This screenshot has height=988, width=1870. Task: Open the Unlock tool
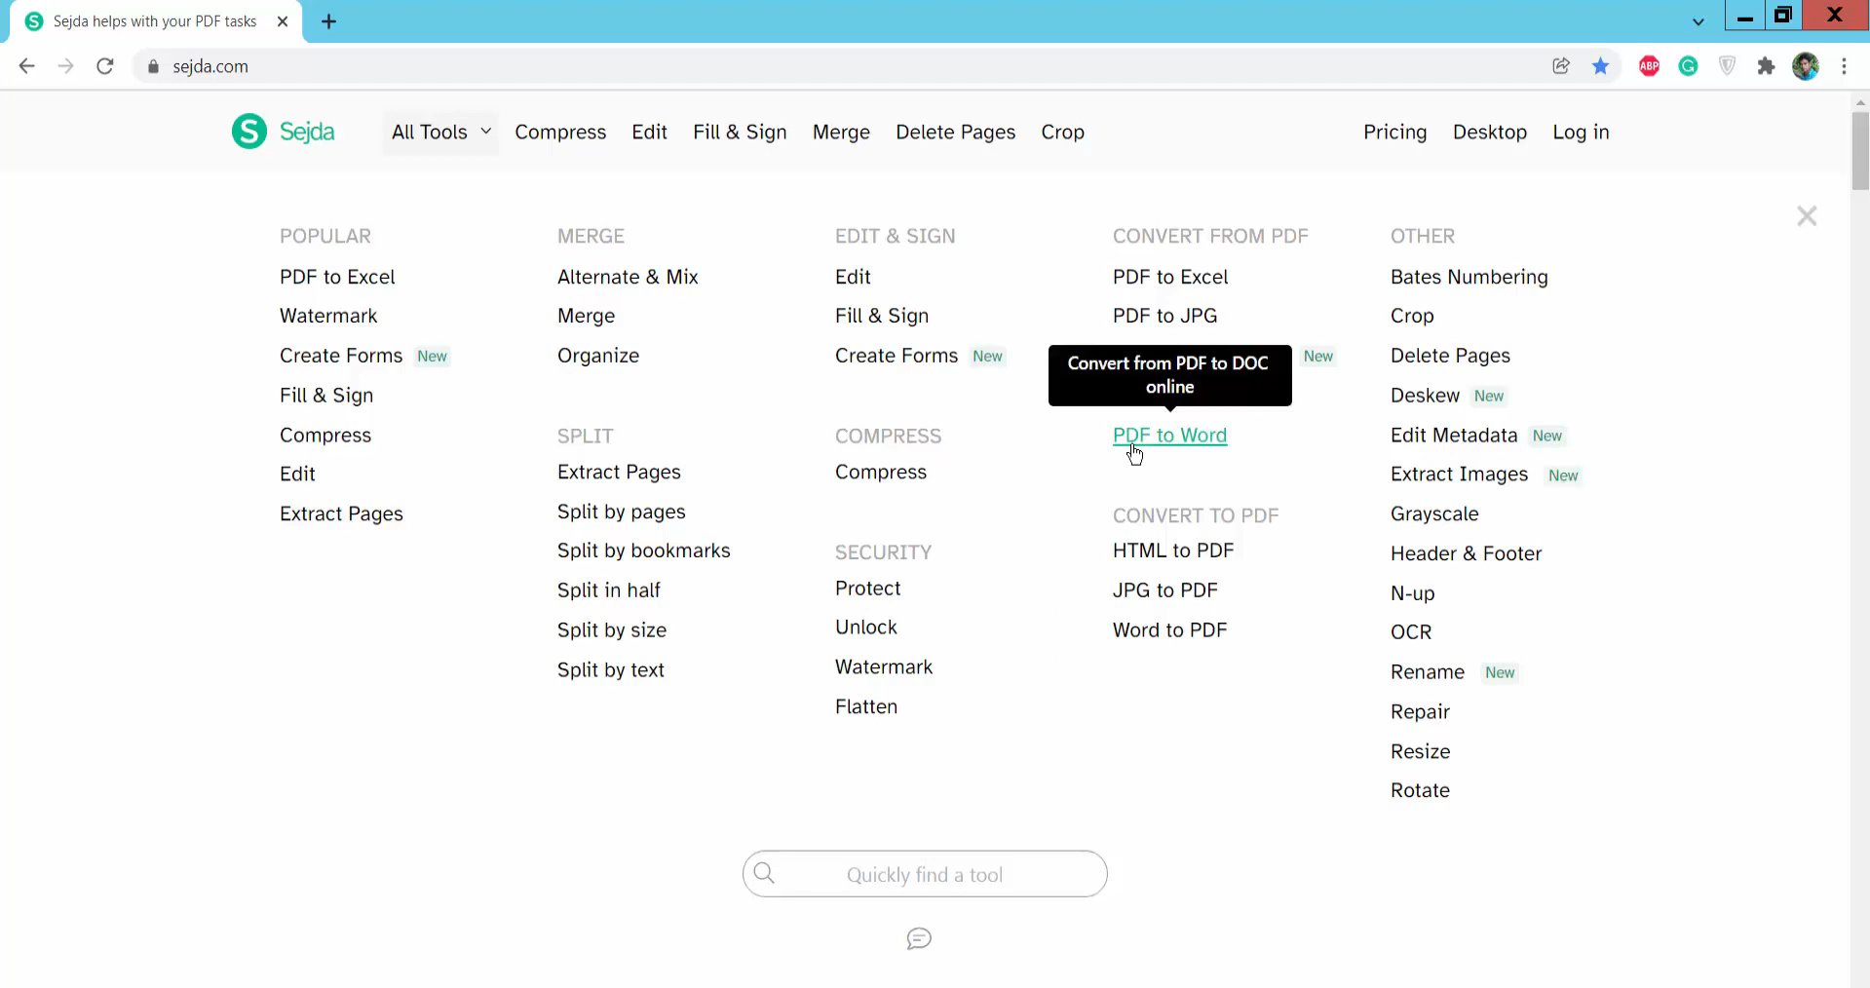coord(865,627)
